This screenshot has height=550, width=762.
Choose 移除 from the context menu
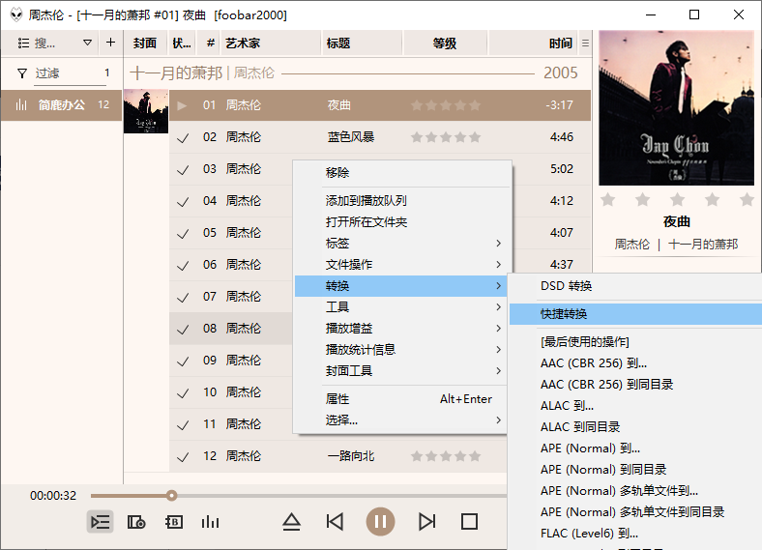tap(402, 172)
